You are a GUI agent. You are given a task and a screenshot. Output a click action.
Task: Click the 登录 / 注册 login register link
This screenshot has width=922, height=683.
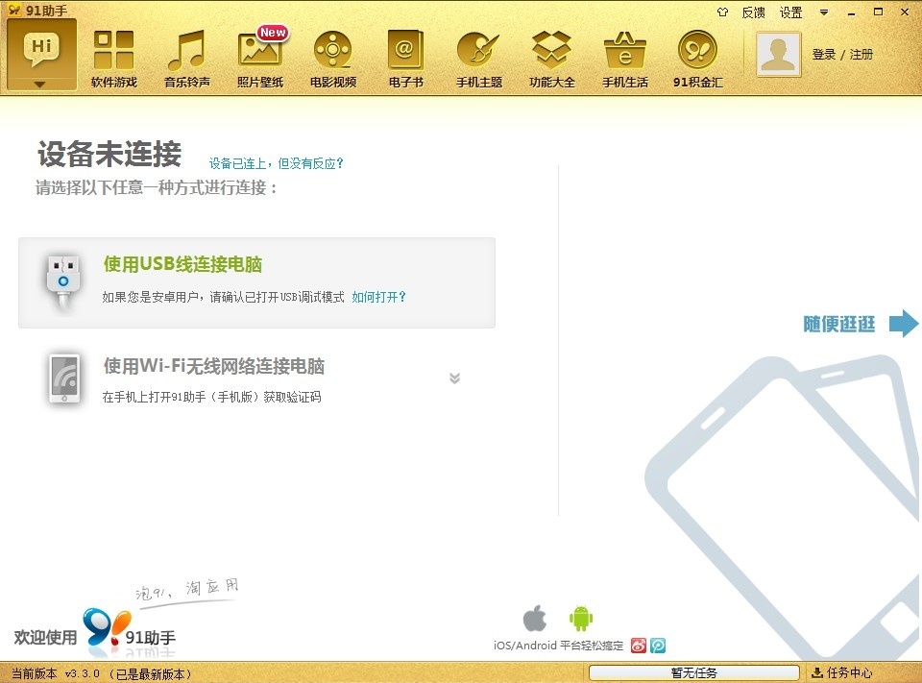click(842, 55)
